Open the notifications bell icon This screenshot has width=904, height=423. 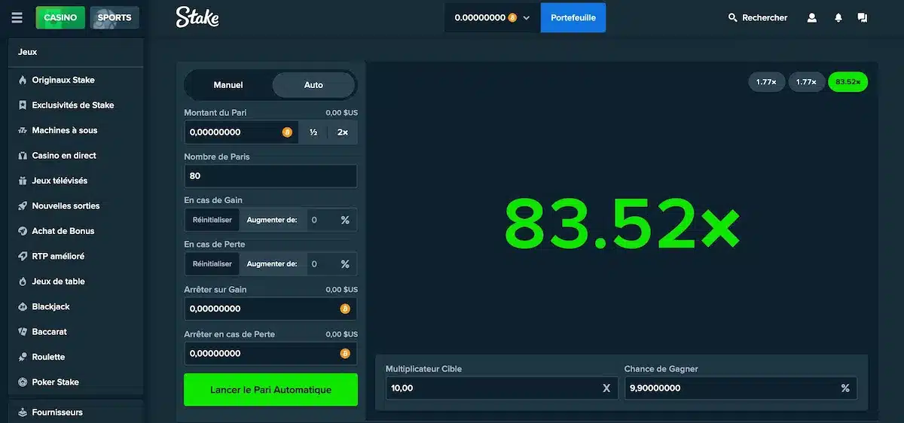[838, 17]
